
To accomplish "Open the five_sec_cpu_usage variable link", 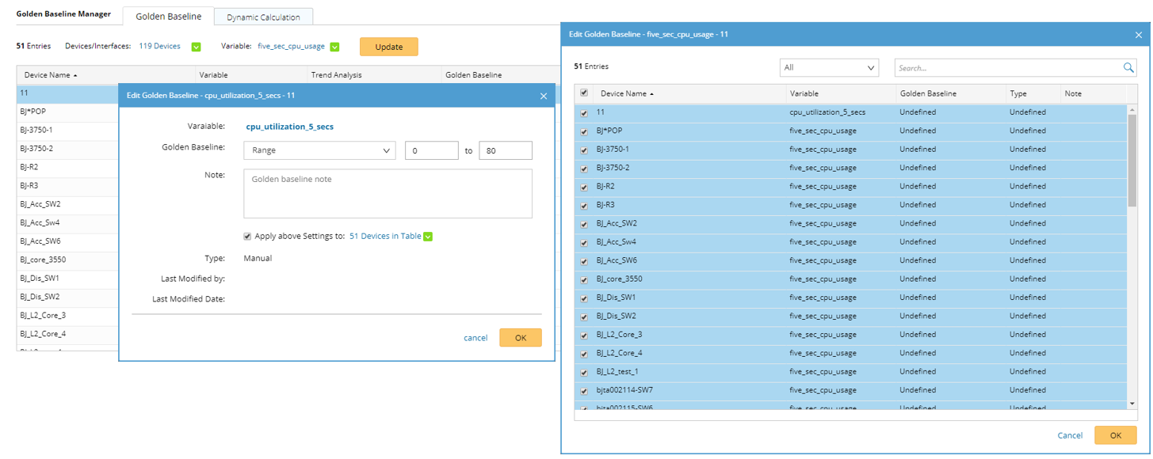I will 292,47.
